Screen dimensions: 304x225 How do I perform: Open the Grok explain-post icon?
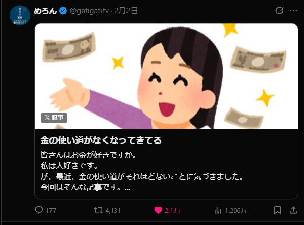tap(280, 11)
